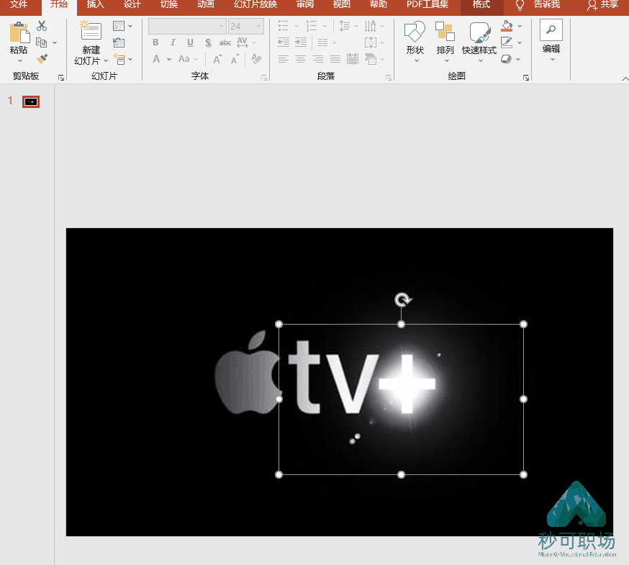Toggle Underline formatting
This screenshot has width=629, height=565.
[190, 42]
